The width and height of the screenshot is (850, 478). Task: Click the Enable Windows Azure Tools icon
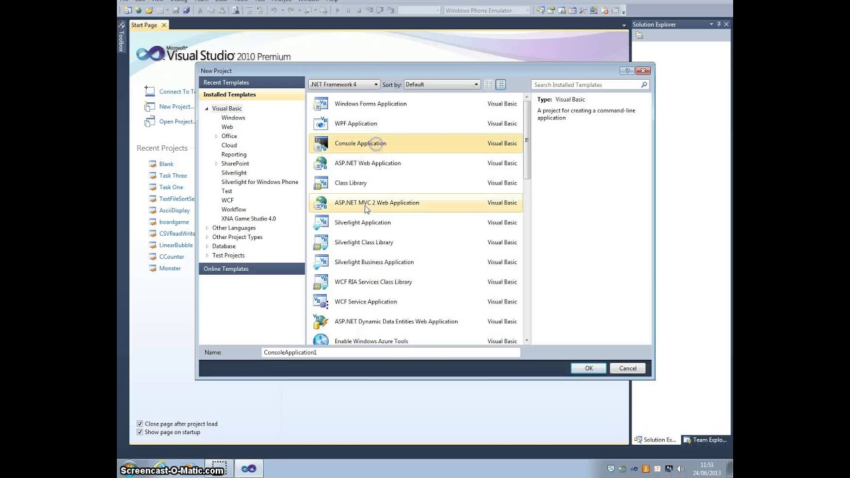(x=321, y=340)
